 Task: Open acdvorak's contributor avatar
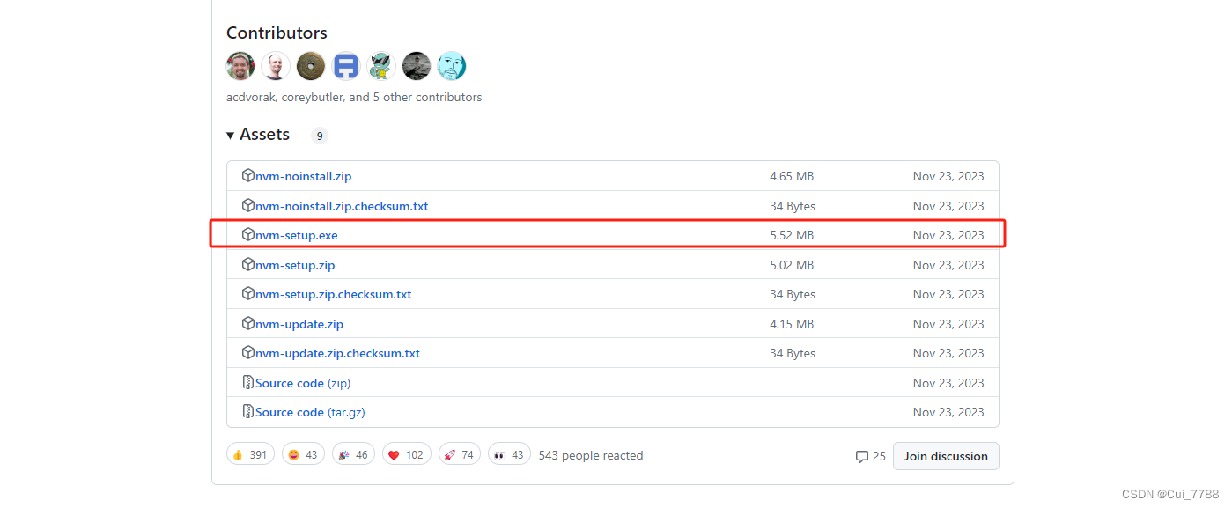coord(240,66)
